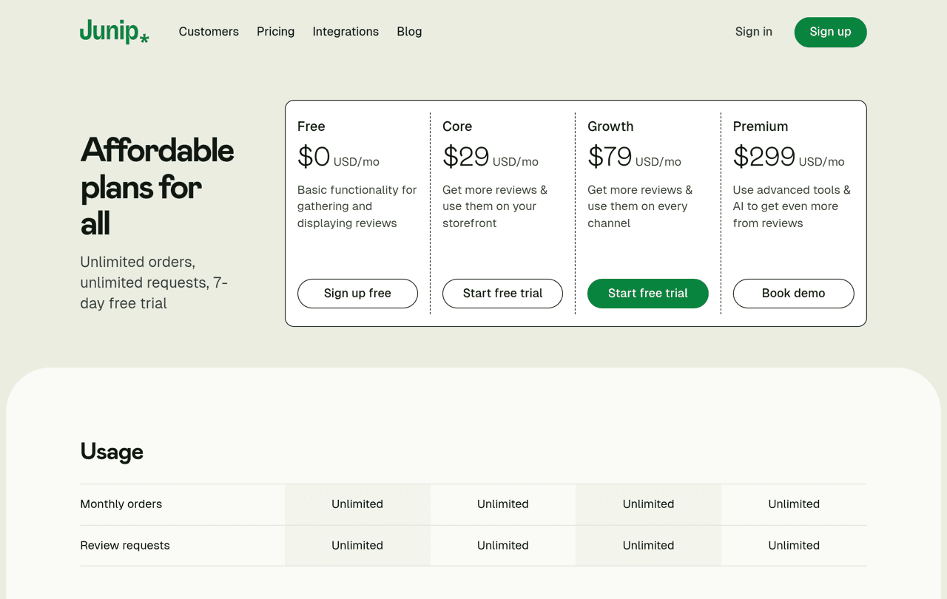Click the Use advanced tools & AI description

pyautogui.click(x=792, y=206)
